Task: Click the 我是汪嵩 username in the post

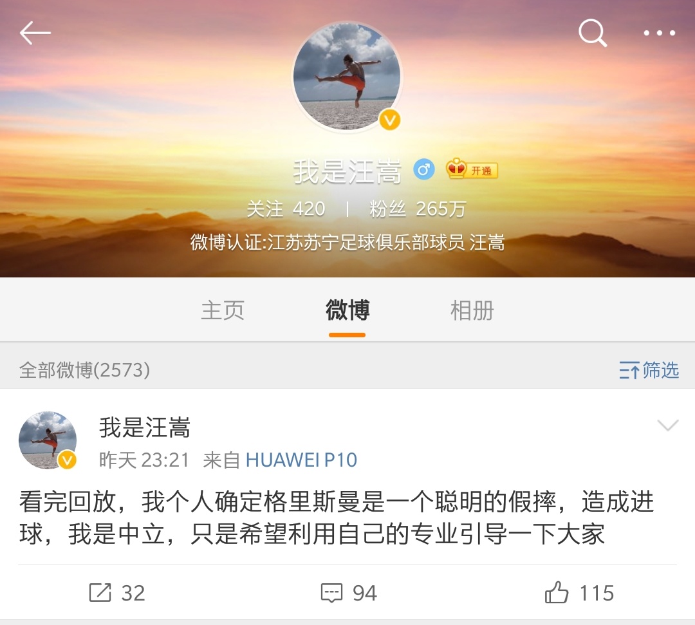Action: 145,428
